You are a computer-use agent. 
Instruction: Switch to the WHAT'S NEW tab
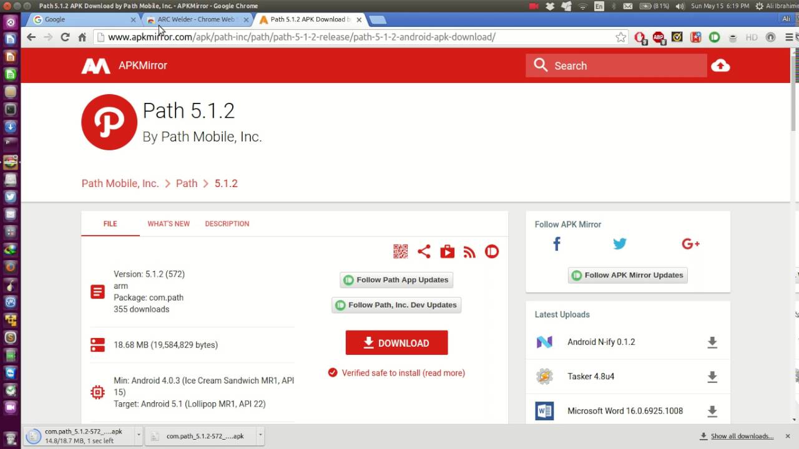pyautogui.click(x=169, y=224)
